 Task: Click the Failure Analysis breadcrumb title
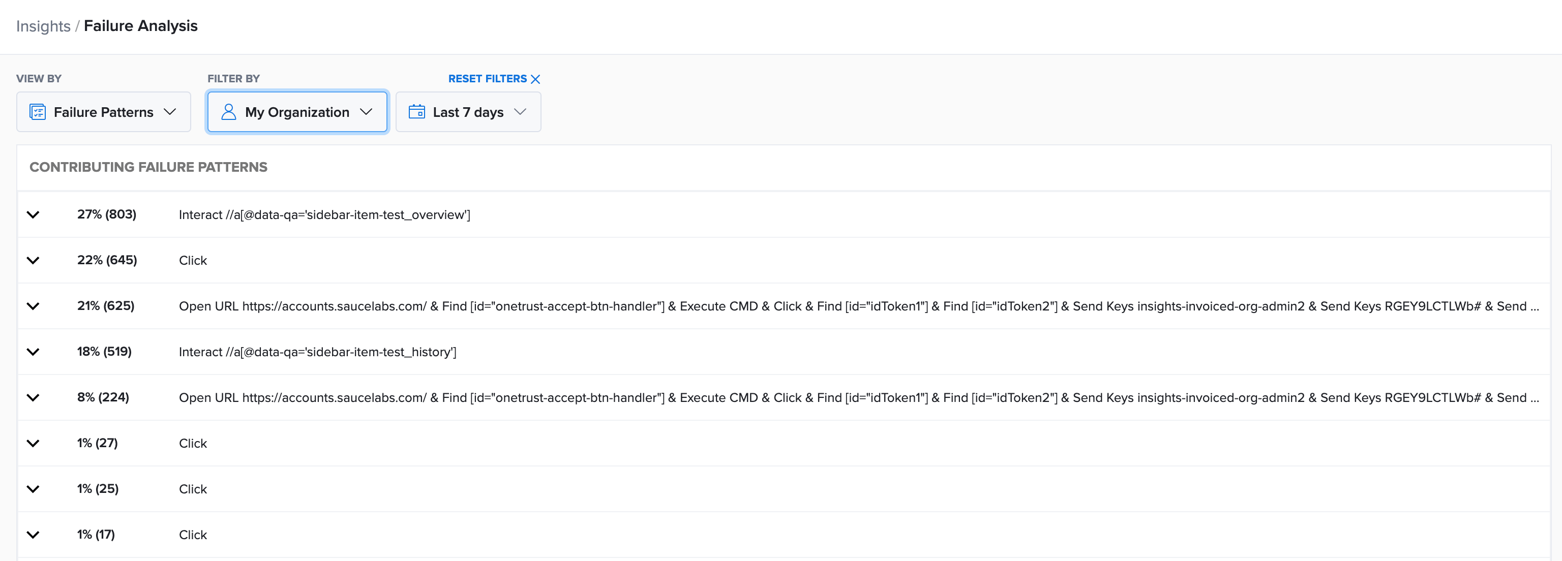(x=141, y=26)
